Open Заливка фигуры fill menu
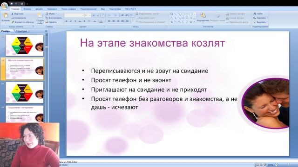The image size is (298, 167). tap(236, 14)
